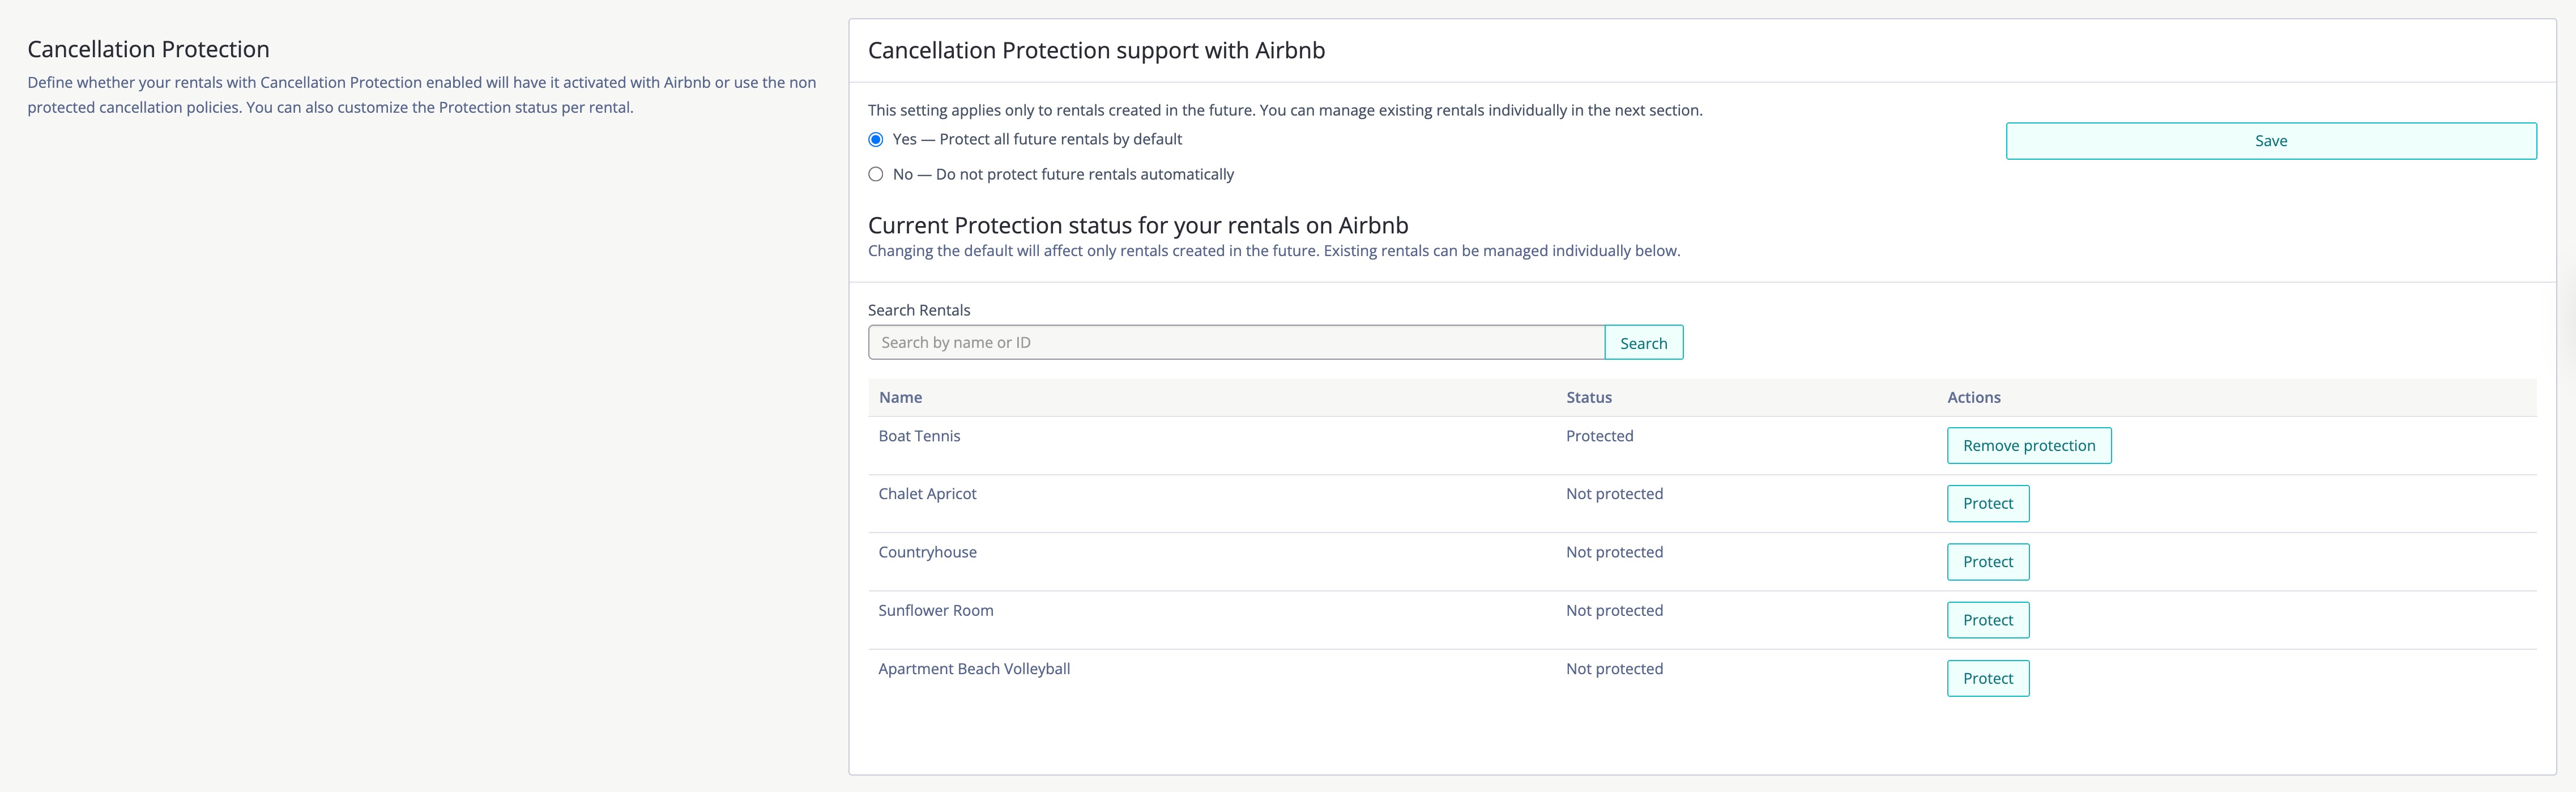Protect the Countryhouse rental

(x=1987, y=562)
